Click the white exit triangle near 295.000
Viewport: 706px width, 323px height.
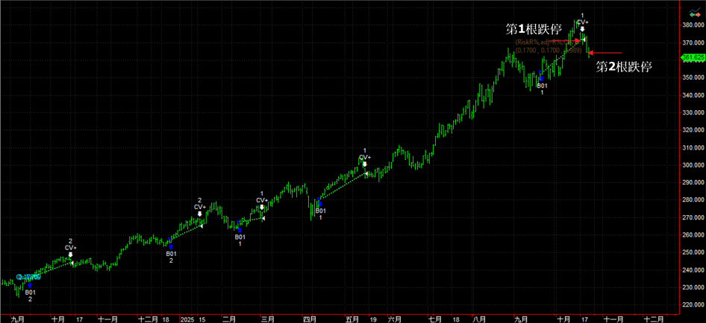pyautogui.click(x=366, y=173)
